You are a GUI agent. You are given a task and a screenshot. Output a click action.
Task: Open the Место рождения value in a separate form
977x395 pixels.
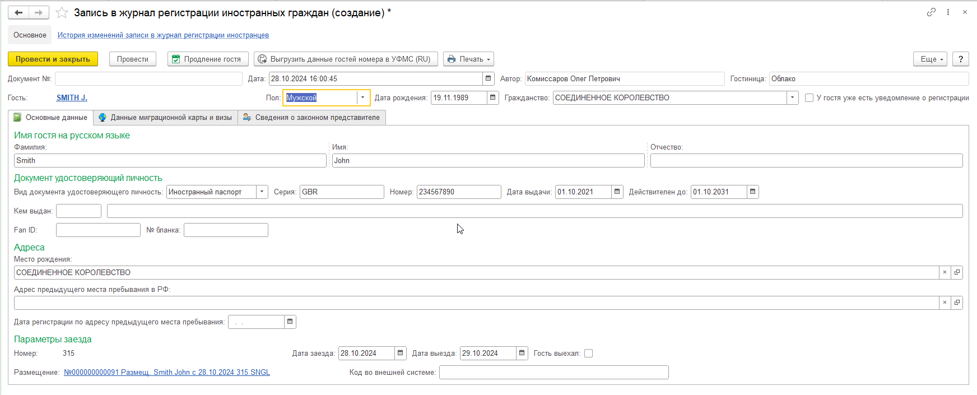tap(957, 272)
